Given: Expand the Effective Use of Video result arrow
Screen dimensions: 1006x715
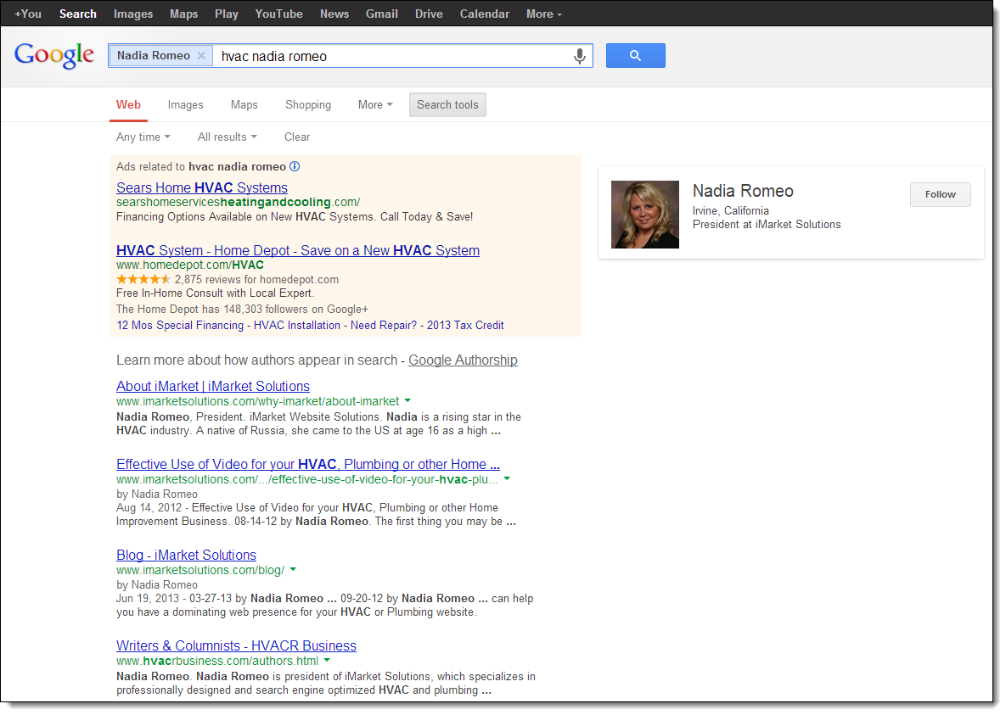Looking at the screenshot, I should [507, 479].
